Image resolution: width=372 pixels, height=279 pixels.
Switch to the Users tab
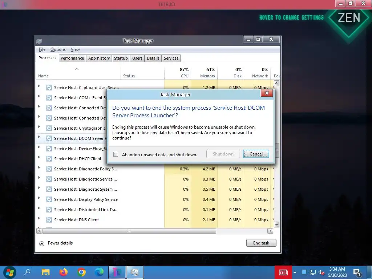137,58
